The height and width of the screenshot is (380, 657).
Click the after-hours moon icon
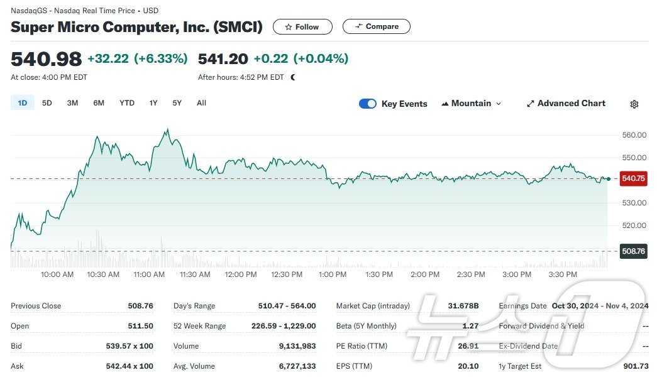pyautogui.click(x=293, y=77)
